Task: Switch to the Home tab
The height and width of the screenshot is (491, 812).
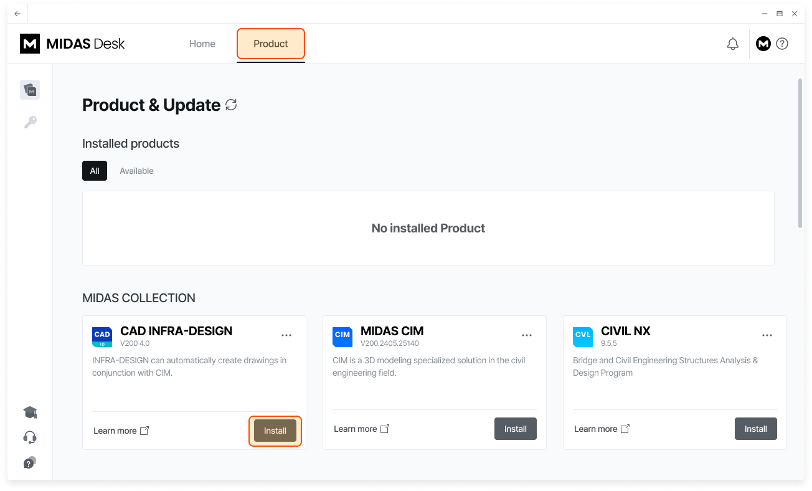Action: [202, 44]
